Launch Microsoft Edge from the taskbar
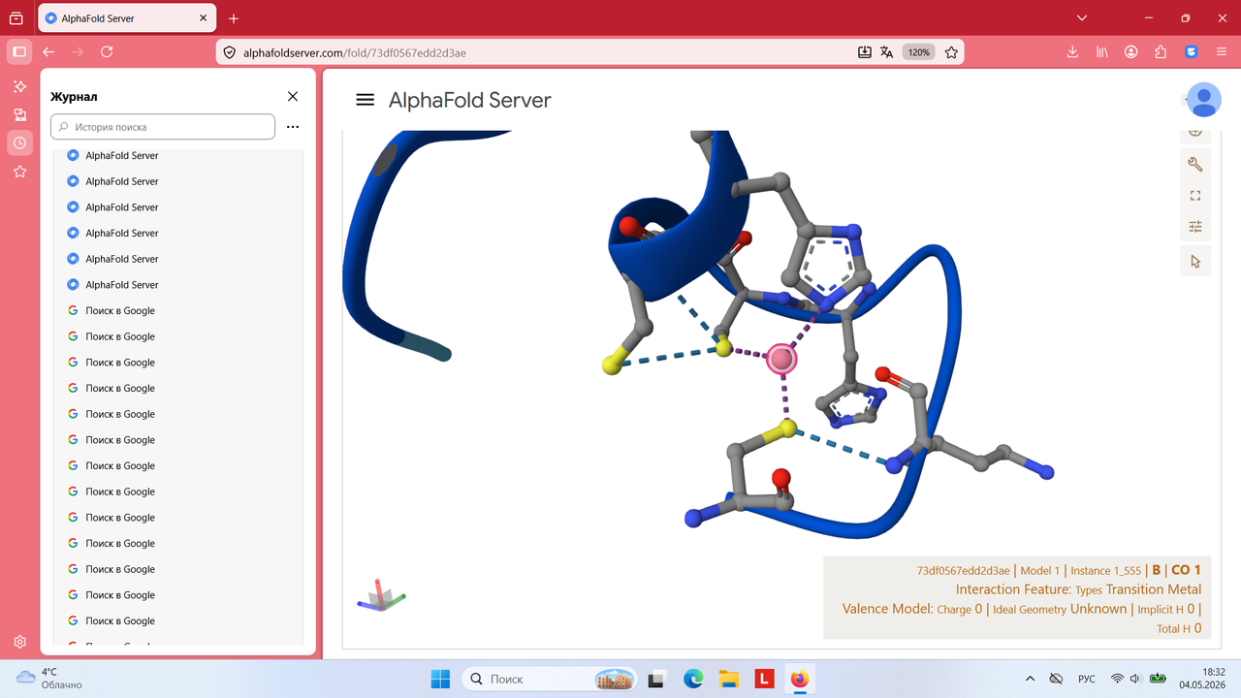Image resolution: width=1241 pixels, height=698 pixels. pyautogui.click(x=693, y=679)
